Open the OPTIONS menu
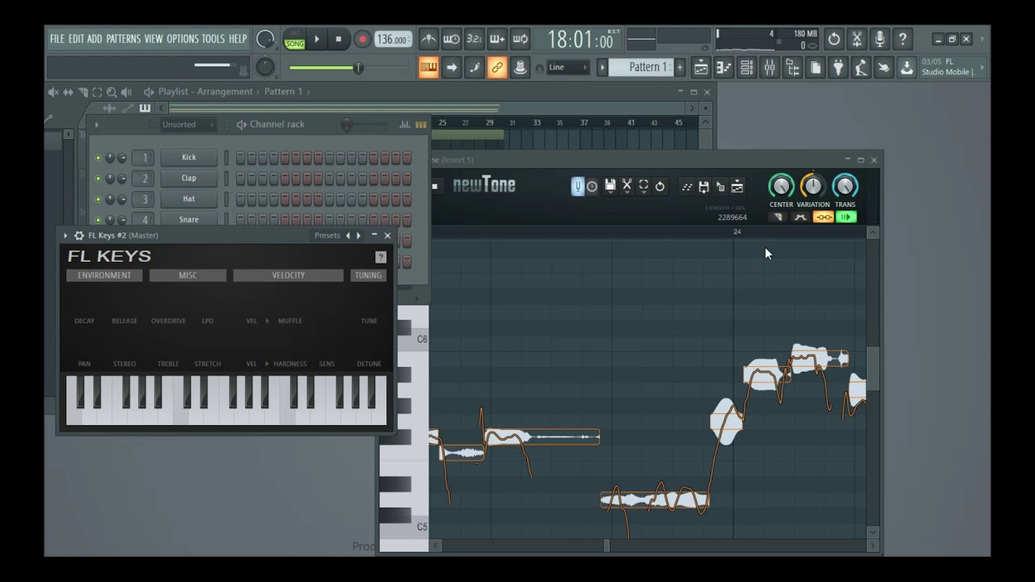The height and width of the screenshot is (582, 1035). [x=183, y=39]
